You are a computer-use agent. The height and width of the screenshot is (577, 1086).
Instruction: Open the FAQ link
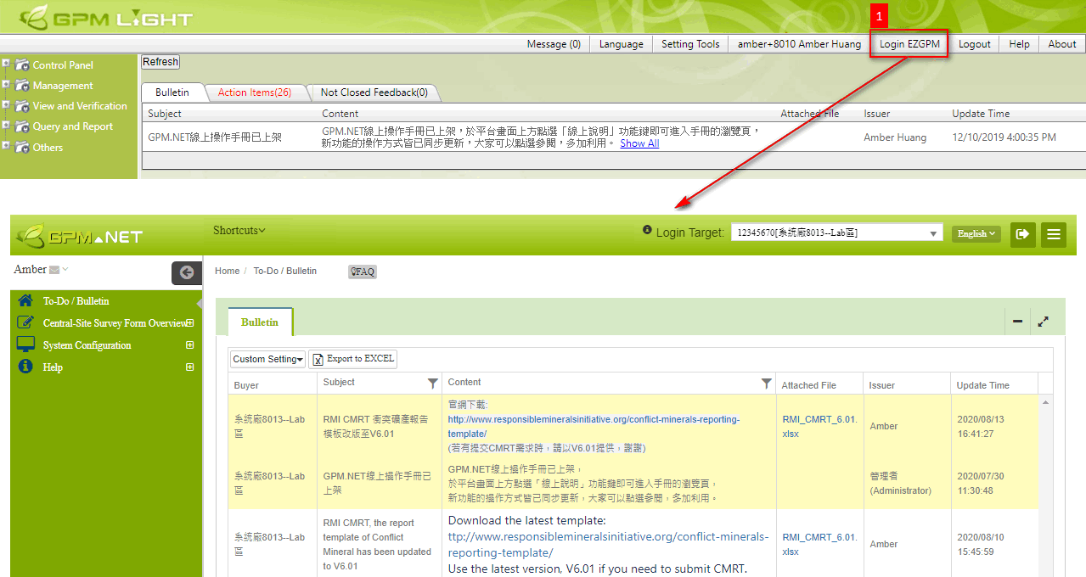363,272
